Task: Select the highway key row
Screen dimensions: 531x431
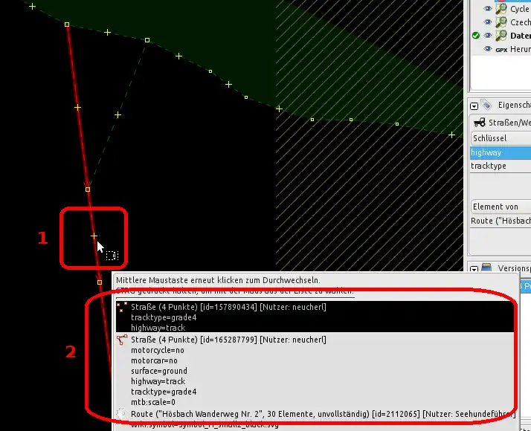Action: 500,152
